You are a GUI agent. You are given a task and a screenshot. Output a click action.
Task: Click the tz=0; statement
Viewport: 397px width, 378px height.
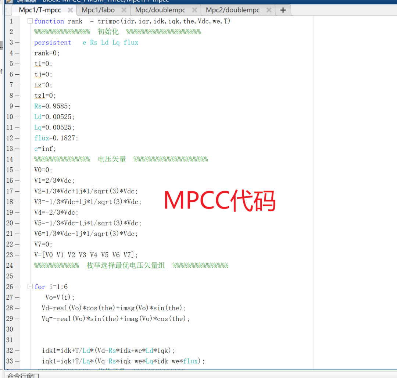coord(43,85)
